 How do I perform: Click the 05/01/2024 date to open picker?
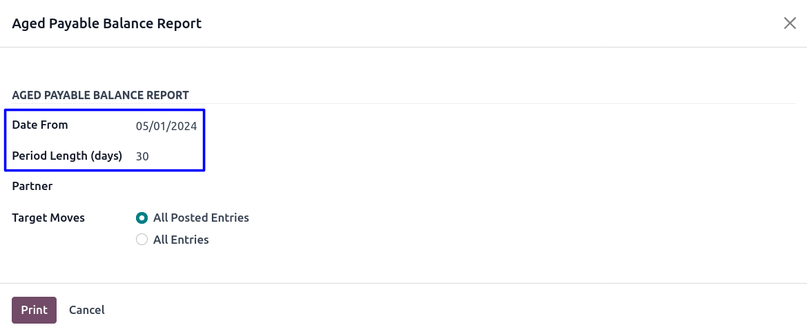(x=166, y=126)
